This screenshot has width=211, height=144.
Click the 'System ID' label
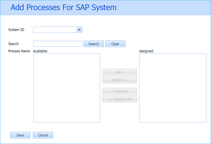pos(16,30)
